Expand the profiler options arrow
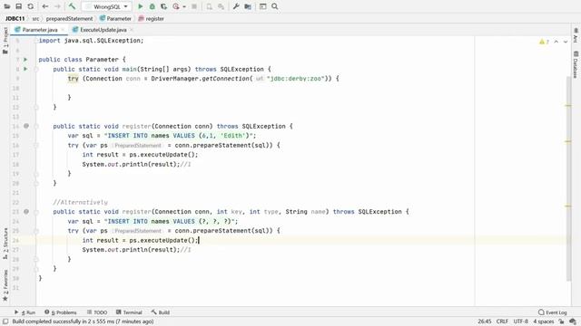This screenshot has height=326, width=581. pyautogui.click(x=183, y=6)
